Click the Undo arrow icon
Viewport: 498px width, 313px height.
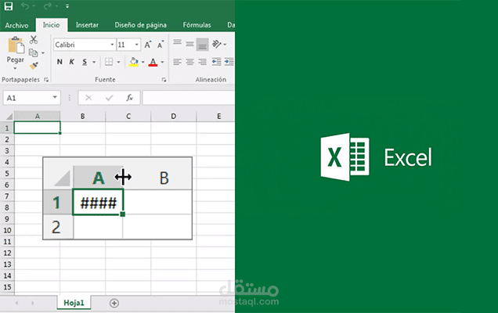click(x=25, y=6)
